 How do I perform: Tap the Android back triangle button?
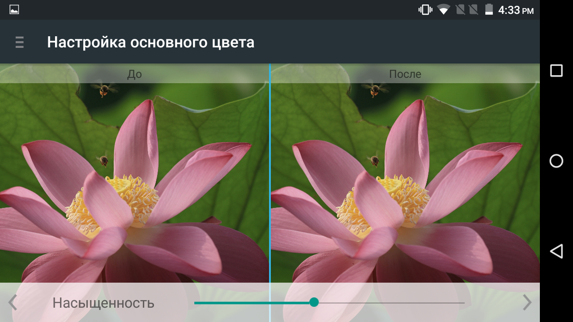click(556, 251)
